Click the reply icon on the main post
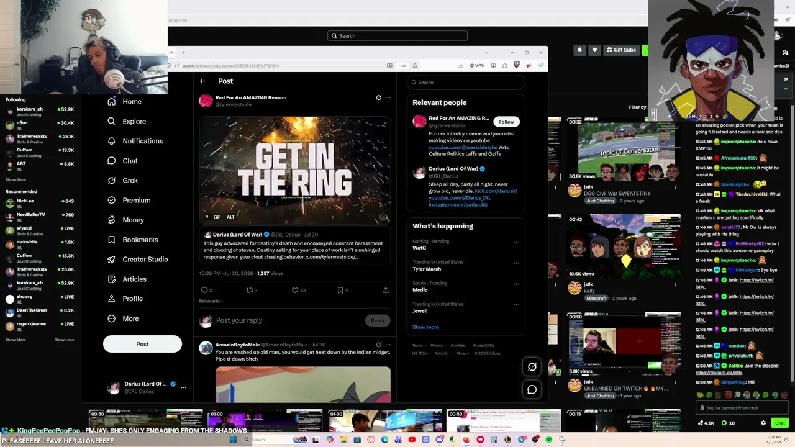 (x=204, y=290)
